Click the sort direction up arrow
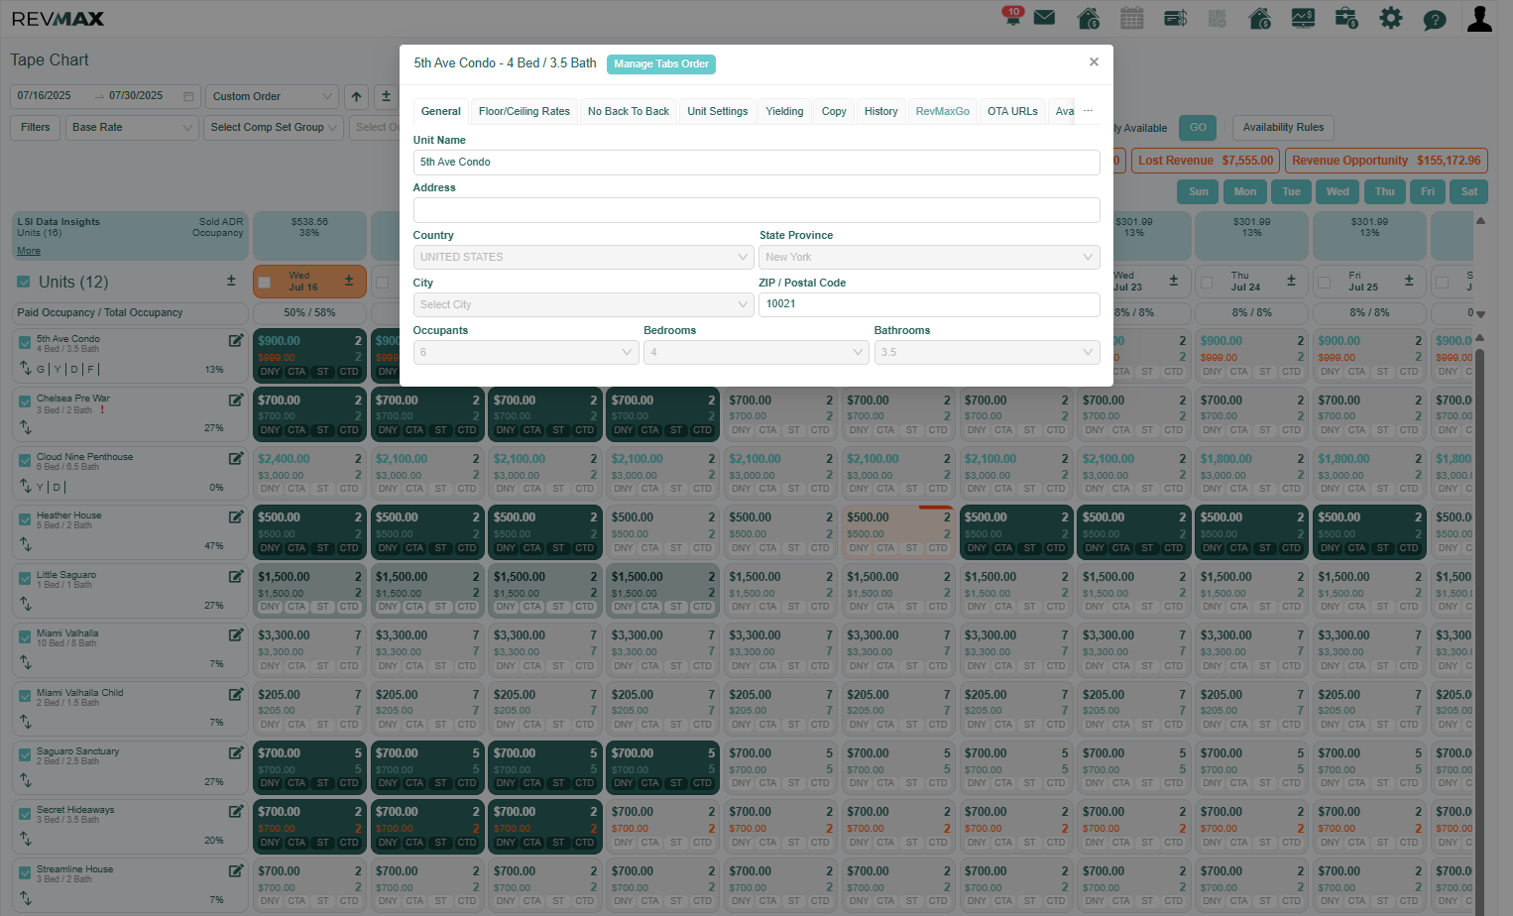The width and height of the screenshot is (1513, 916). [x=357, y=96]
